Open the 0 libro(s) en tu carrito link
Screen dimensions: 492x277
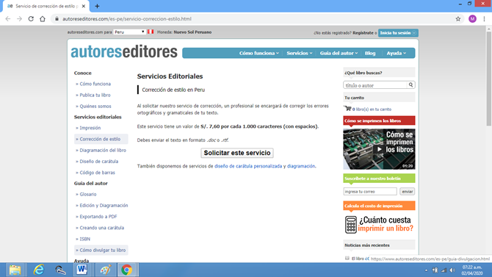[372, 109]
